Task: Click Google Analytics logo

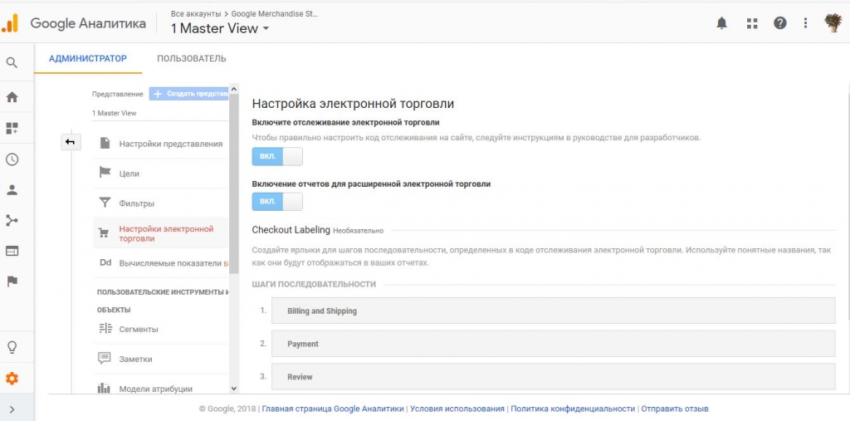Action: pos(9,23)
